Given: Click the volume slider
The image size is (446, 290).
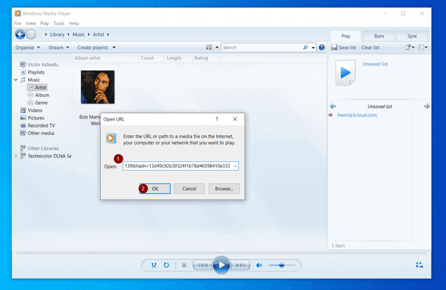Looking at the screenshot, I should tap(282, 265).
